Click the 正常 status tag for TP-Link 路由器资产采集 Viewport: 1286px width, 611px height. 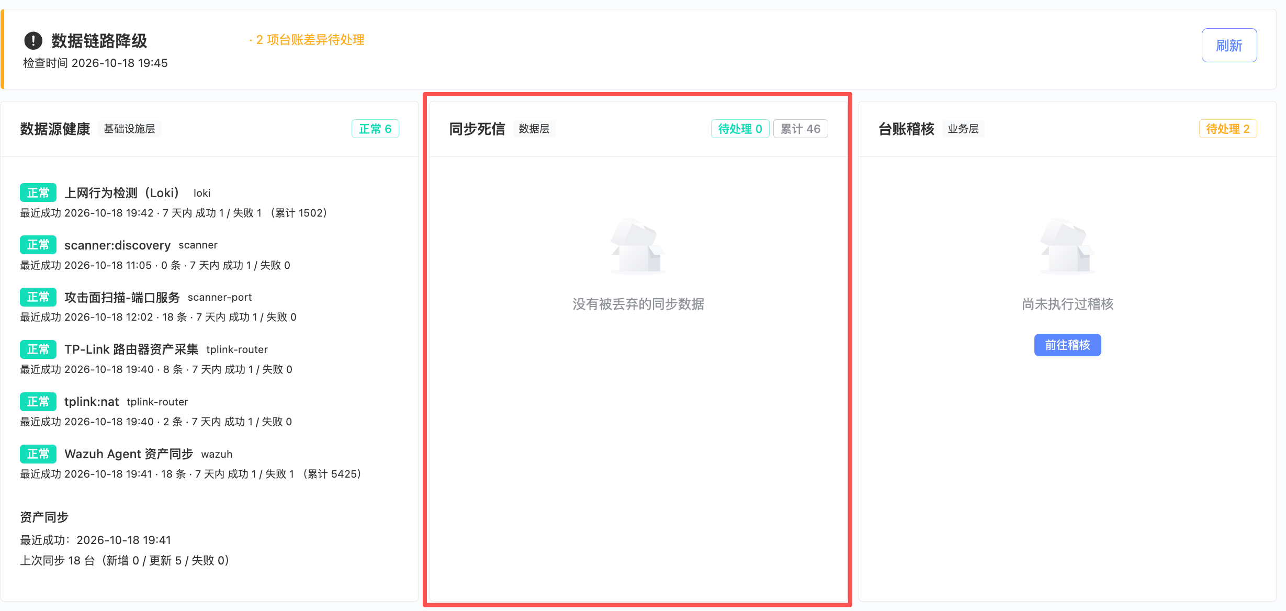coord(38,349)
